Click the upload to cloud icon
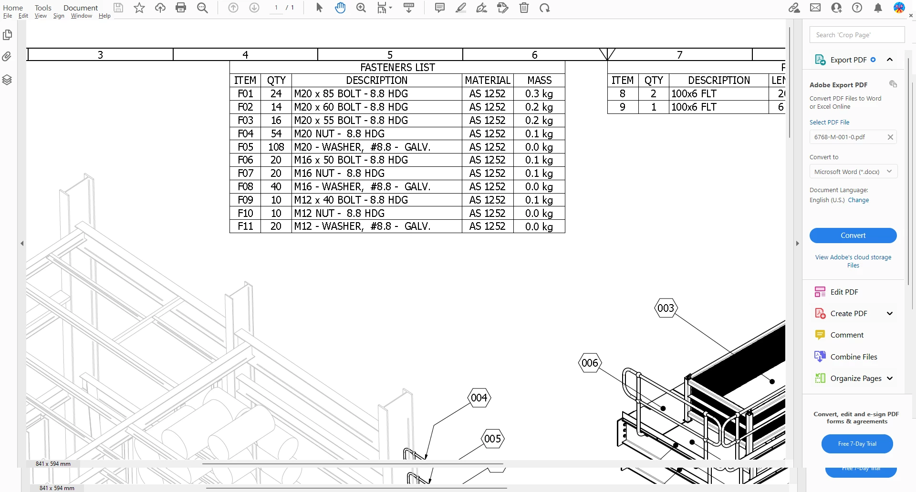 (x=160, y=8)
